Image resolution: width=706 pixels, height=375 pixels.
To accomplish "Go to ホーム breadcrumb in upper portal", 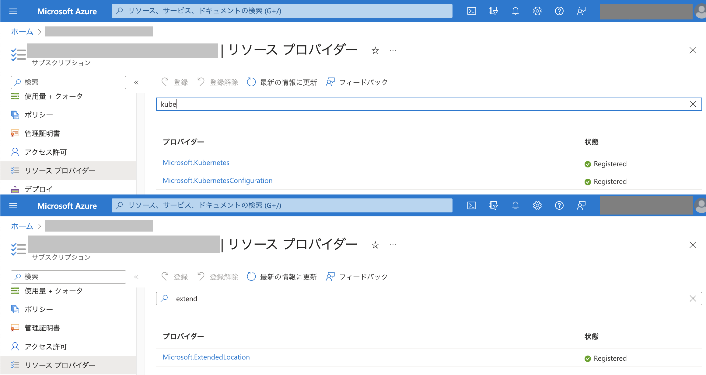I will pyautogui.click(x=22, y=32).
